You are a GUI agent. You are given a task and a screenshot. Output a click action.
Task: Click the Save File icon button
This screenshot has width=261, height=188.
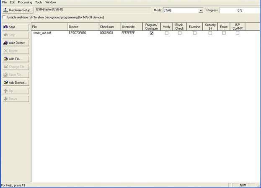16,75
